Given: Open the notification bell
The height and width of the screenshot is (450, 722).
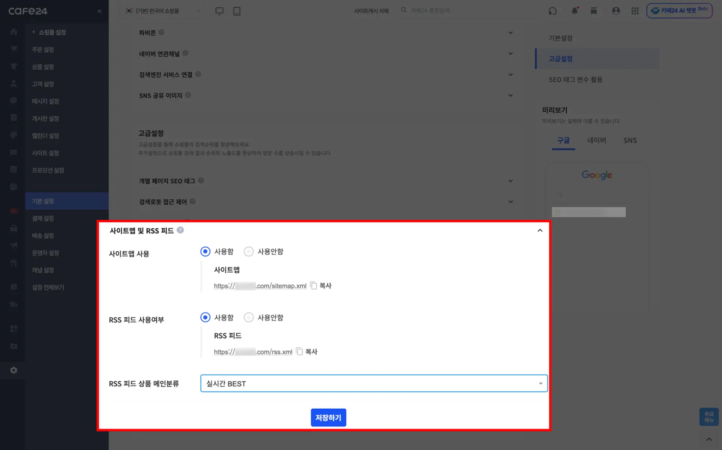Looking at the screenshot, I should click(x=575, y=11).
